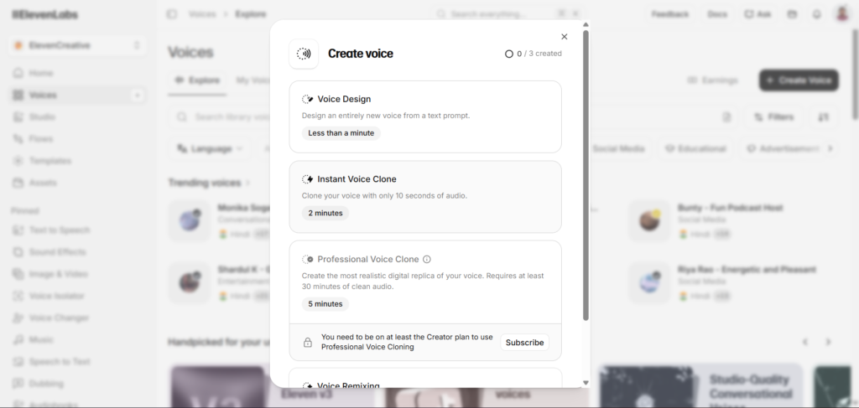Open Speech to Text tool
The width and height of the screenshot is (859, 408).
77,362
